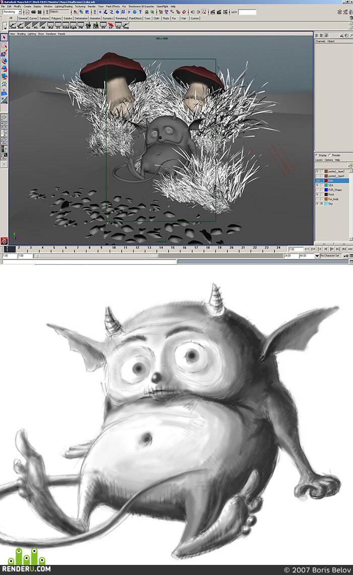The height and width of the screenshot is (575, 353).
Task: Open viewport Shading menu
Action: [21, 34]
